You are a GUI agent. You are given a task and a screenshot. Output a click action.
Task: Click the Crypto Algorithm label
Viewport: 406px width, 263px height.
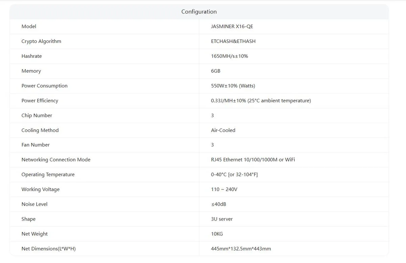[x=41, y=41]
